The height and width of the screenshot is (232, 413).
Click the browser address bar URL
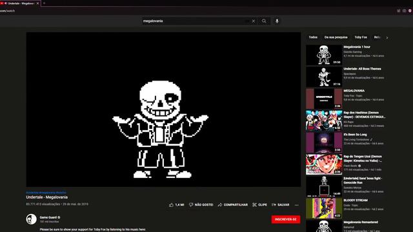[7, 11]
